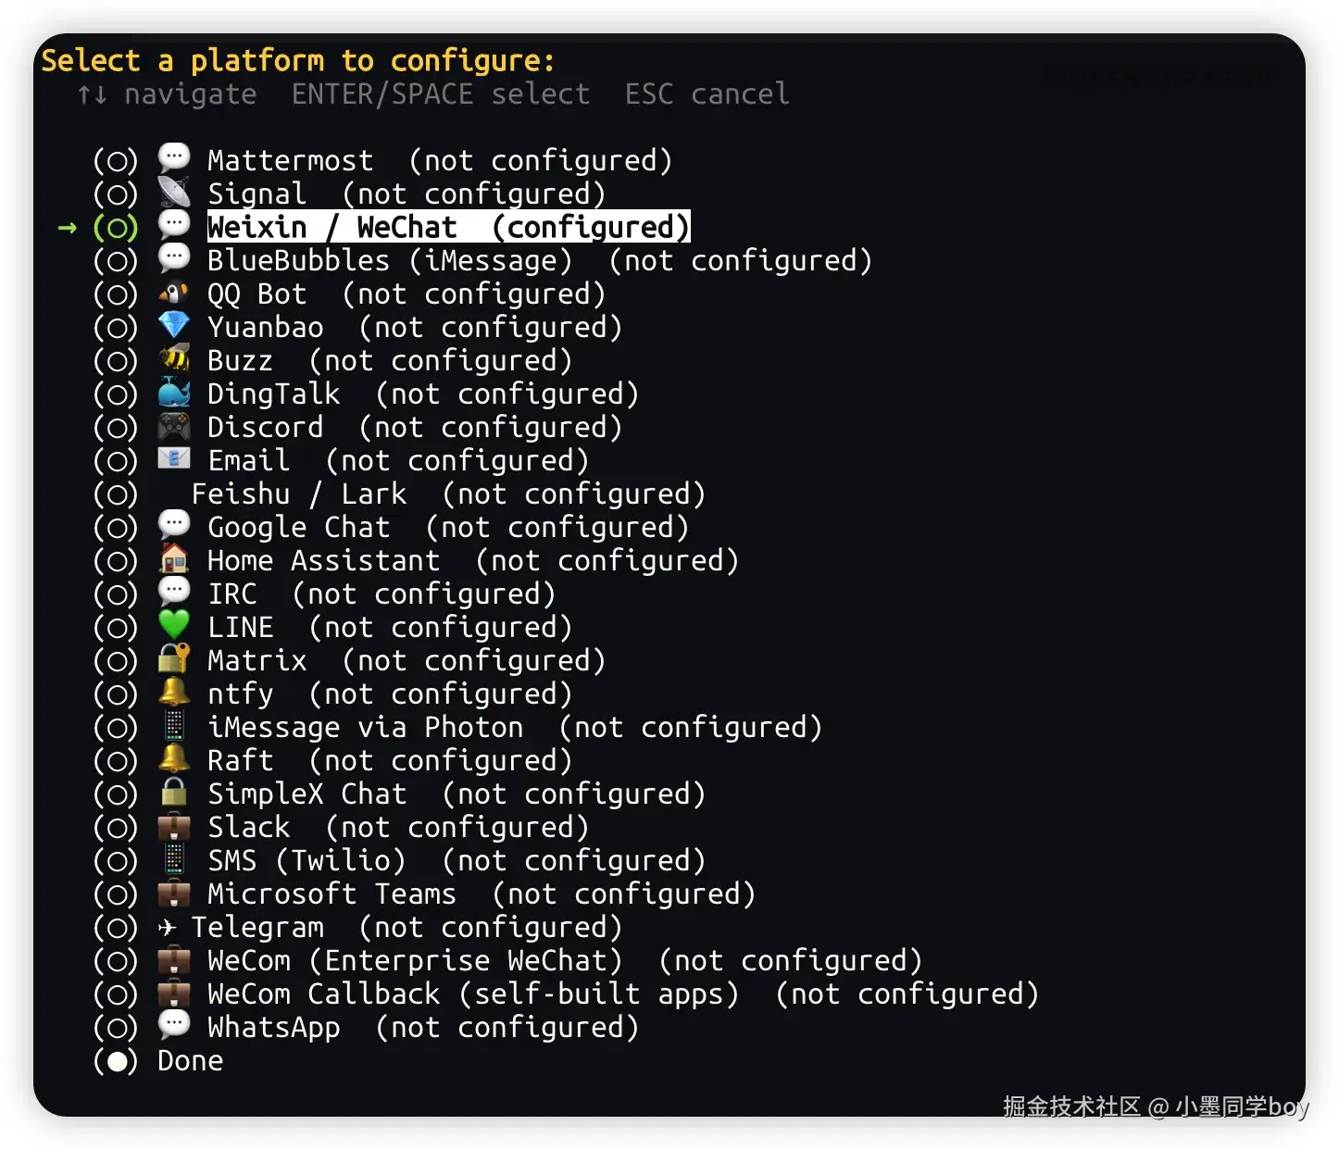Click the WeCom Callback (self-built apps) entry
The height and width of the screenshot is (1150, 1339).
click(x=622, y=994)
